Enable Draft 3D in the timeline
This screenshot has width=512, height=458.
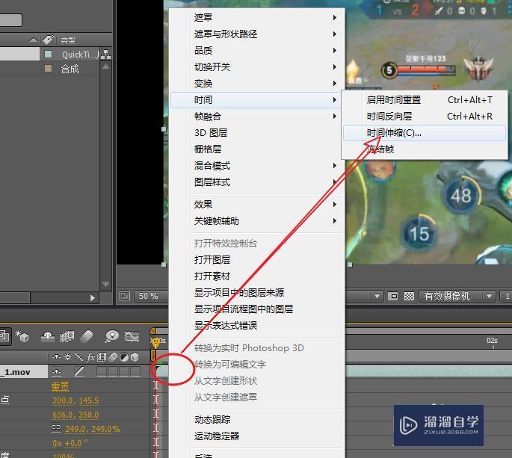[x=22, y=336]
